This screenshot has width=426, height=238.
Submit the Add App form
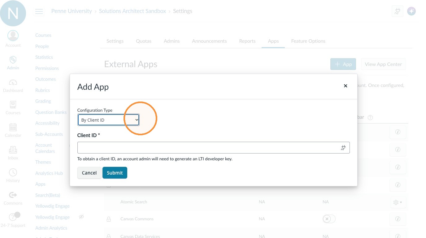pos(115,173)
